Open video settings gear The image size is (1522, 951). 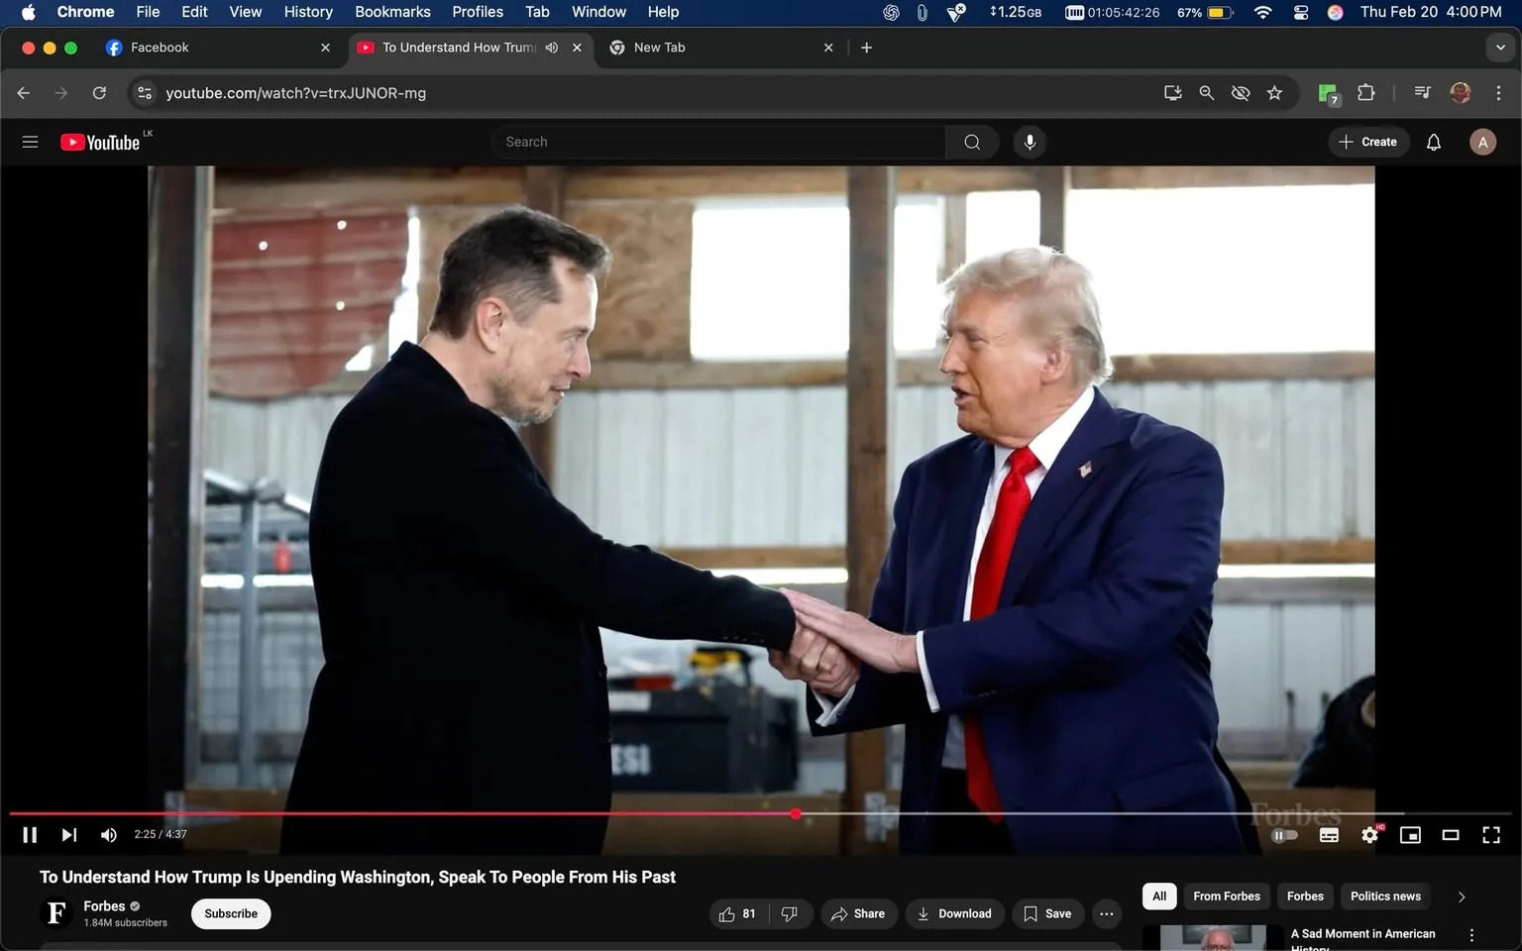tap(1369, 835)
